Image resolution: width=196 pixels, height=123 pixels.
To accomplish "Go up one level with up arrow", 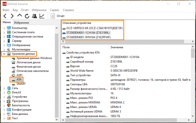I will (20, 15).
